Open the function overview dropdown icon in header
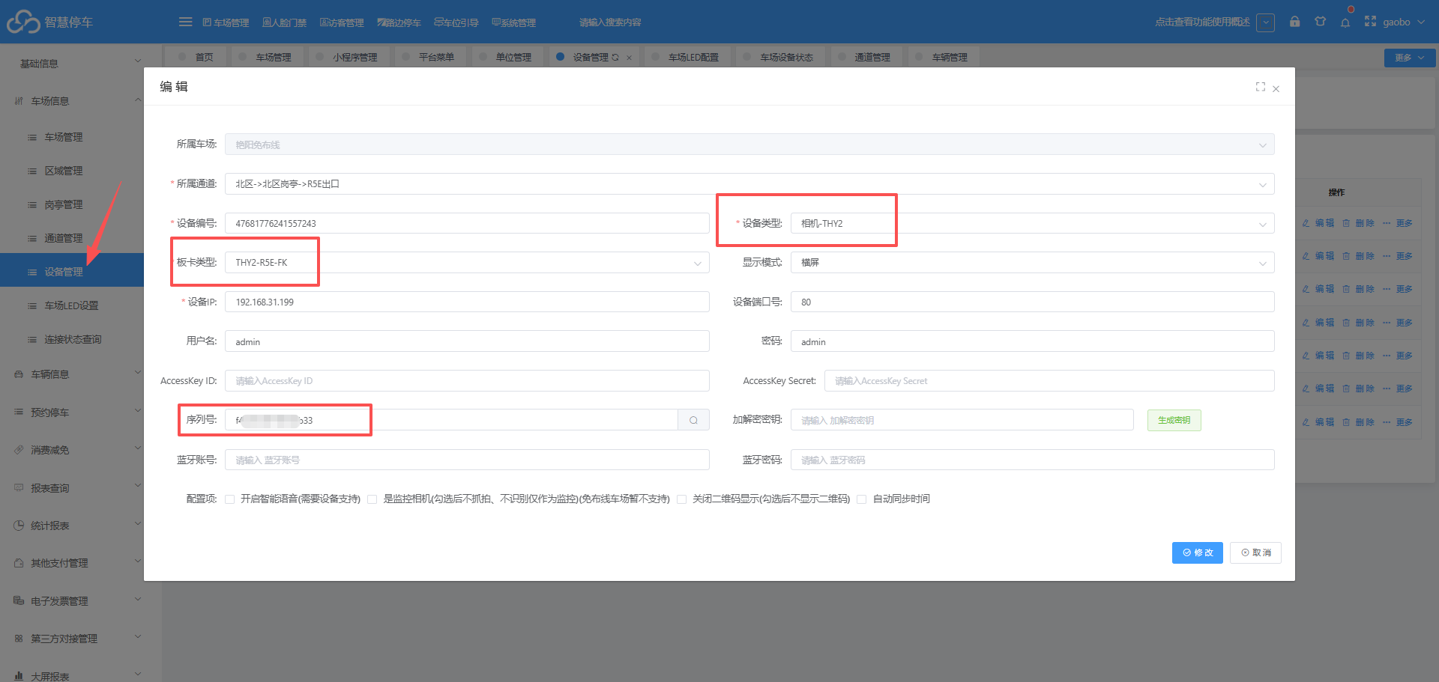Screen dimensions: 1439x682 pyautogui.click(x=1265, y=22)
